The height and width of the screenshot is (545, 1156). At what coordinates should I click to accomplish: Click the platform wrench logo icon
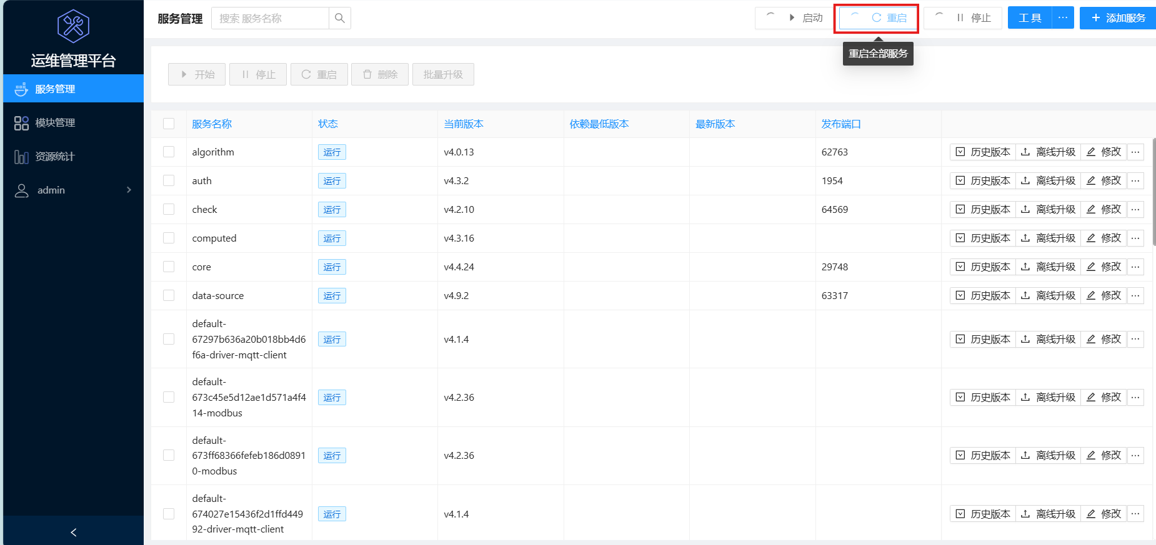point(73,26)
